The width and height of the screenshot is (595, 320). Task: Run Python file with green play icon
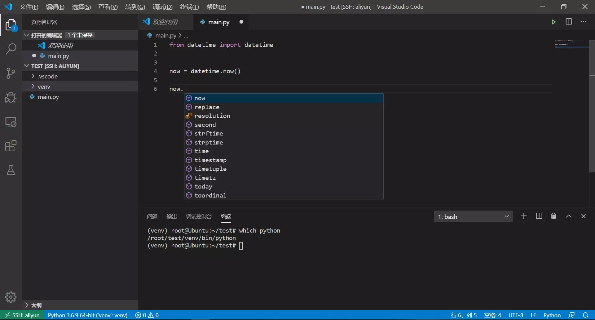[x=553, y=22]
